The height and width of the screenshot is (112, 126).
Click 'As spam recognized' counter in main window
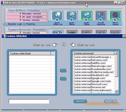[27, 17]
